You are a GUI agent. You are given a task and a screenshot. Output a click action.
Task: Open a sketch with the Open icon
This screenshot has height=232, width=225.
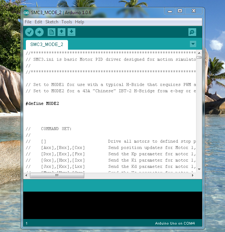(x=61, y=32)
